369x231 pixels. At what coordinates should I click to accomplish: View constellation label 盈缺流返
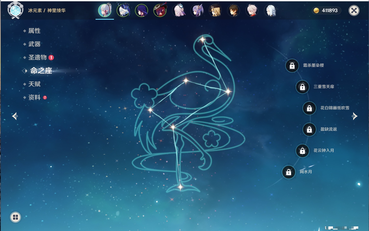click(329, 129)
